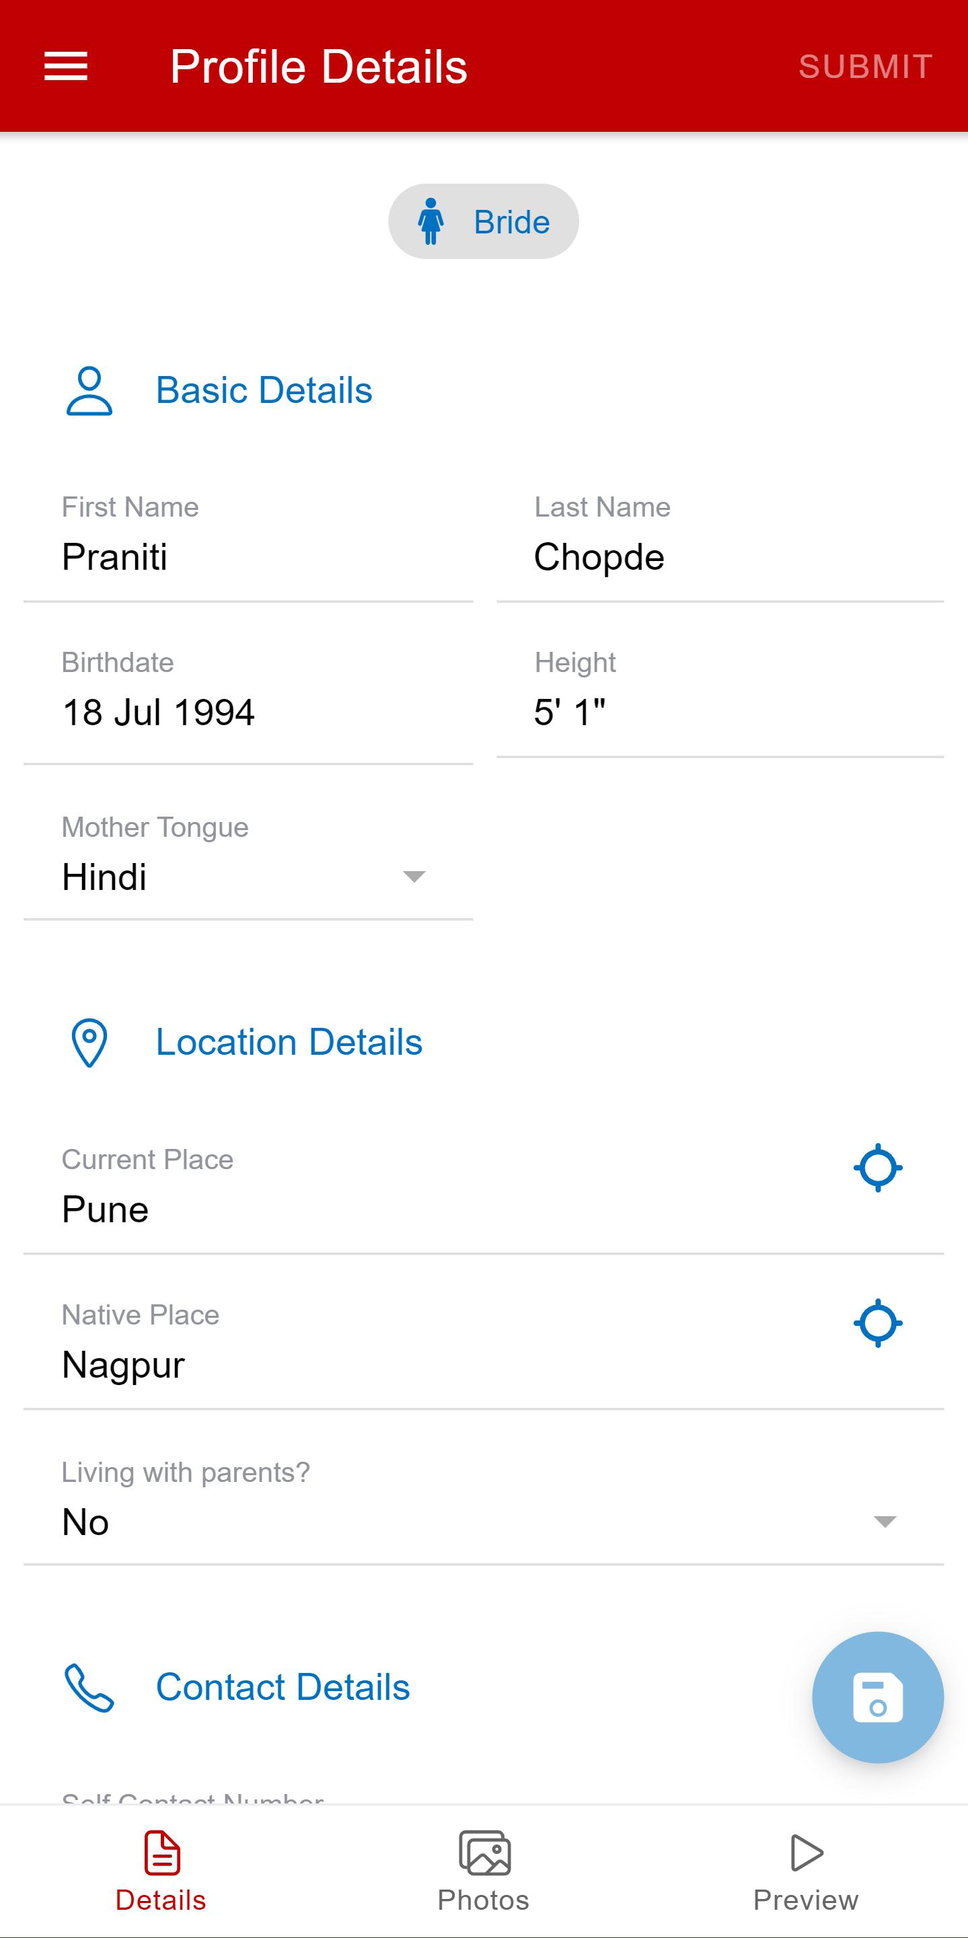Open the Living with parents dropdown
This screenshot has height=1938, width=968.
coord(484,1510)
